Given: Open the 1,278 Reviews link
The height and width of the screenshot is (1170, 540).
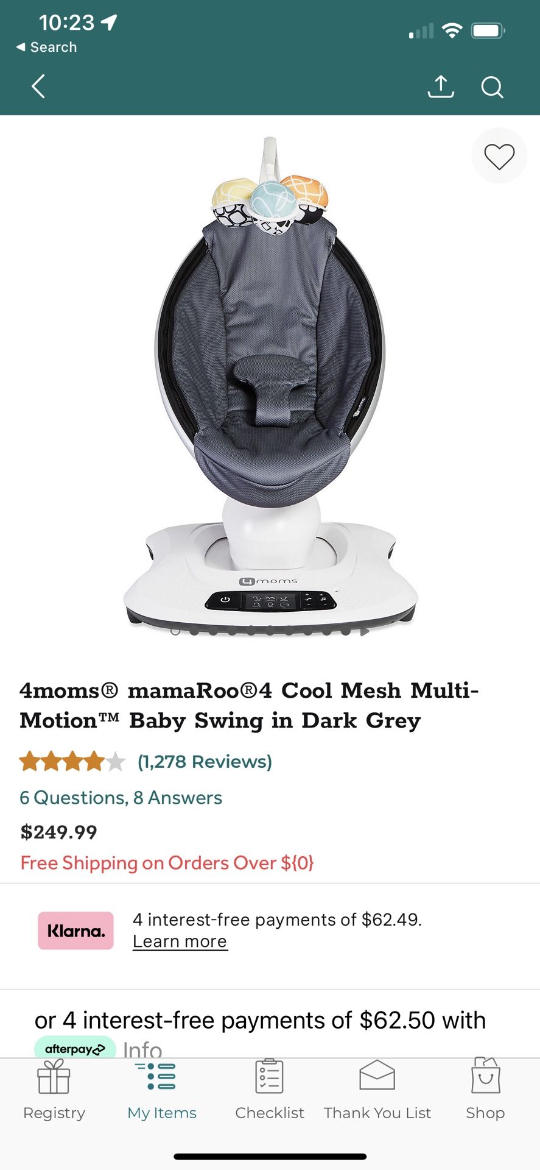Looking at the screenshot, I should click(x=205, y=762).
